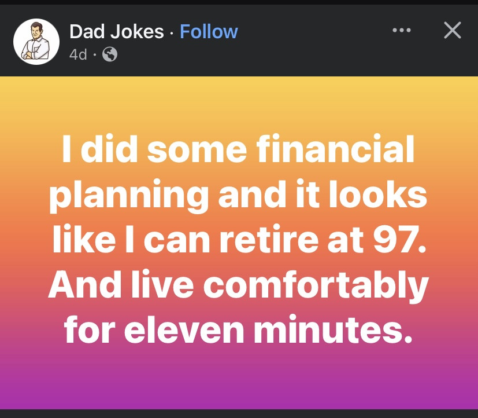
Task: Click the line "I did some financial"
Action: (x=238, y=149)
